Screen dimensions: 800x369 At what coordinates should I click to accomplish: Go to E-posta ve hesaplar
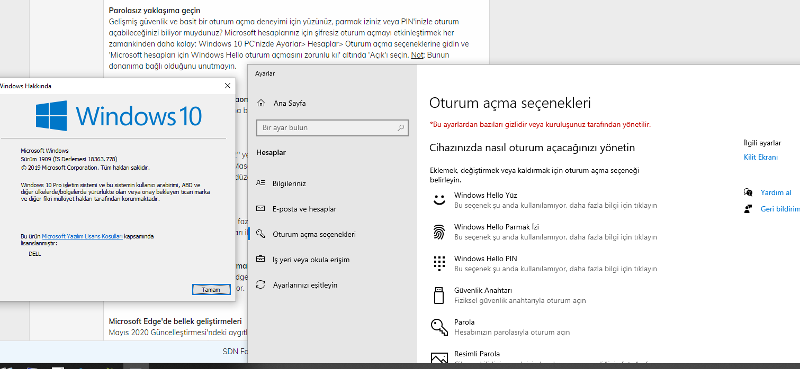click(x=304, y=209)
